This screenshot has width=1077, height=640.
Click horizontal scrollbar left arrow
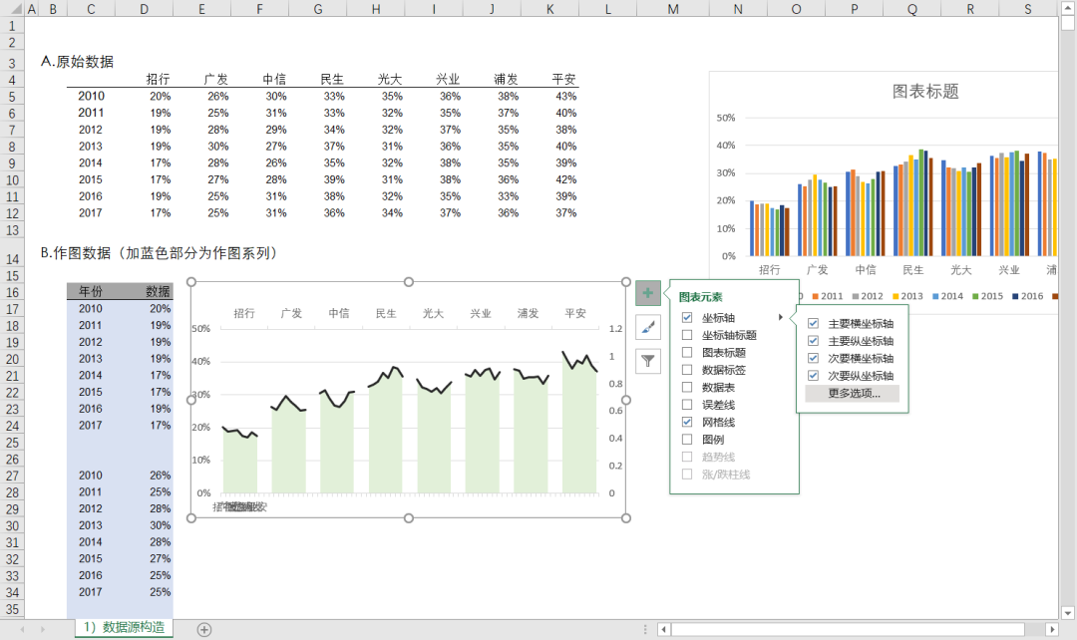point(663,629)
